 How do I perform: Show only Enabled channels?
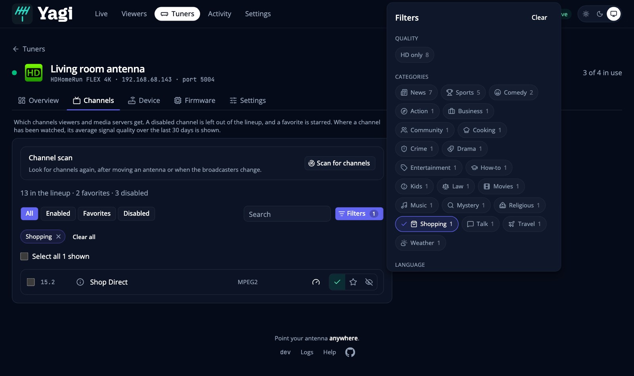[58, 214]
